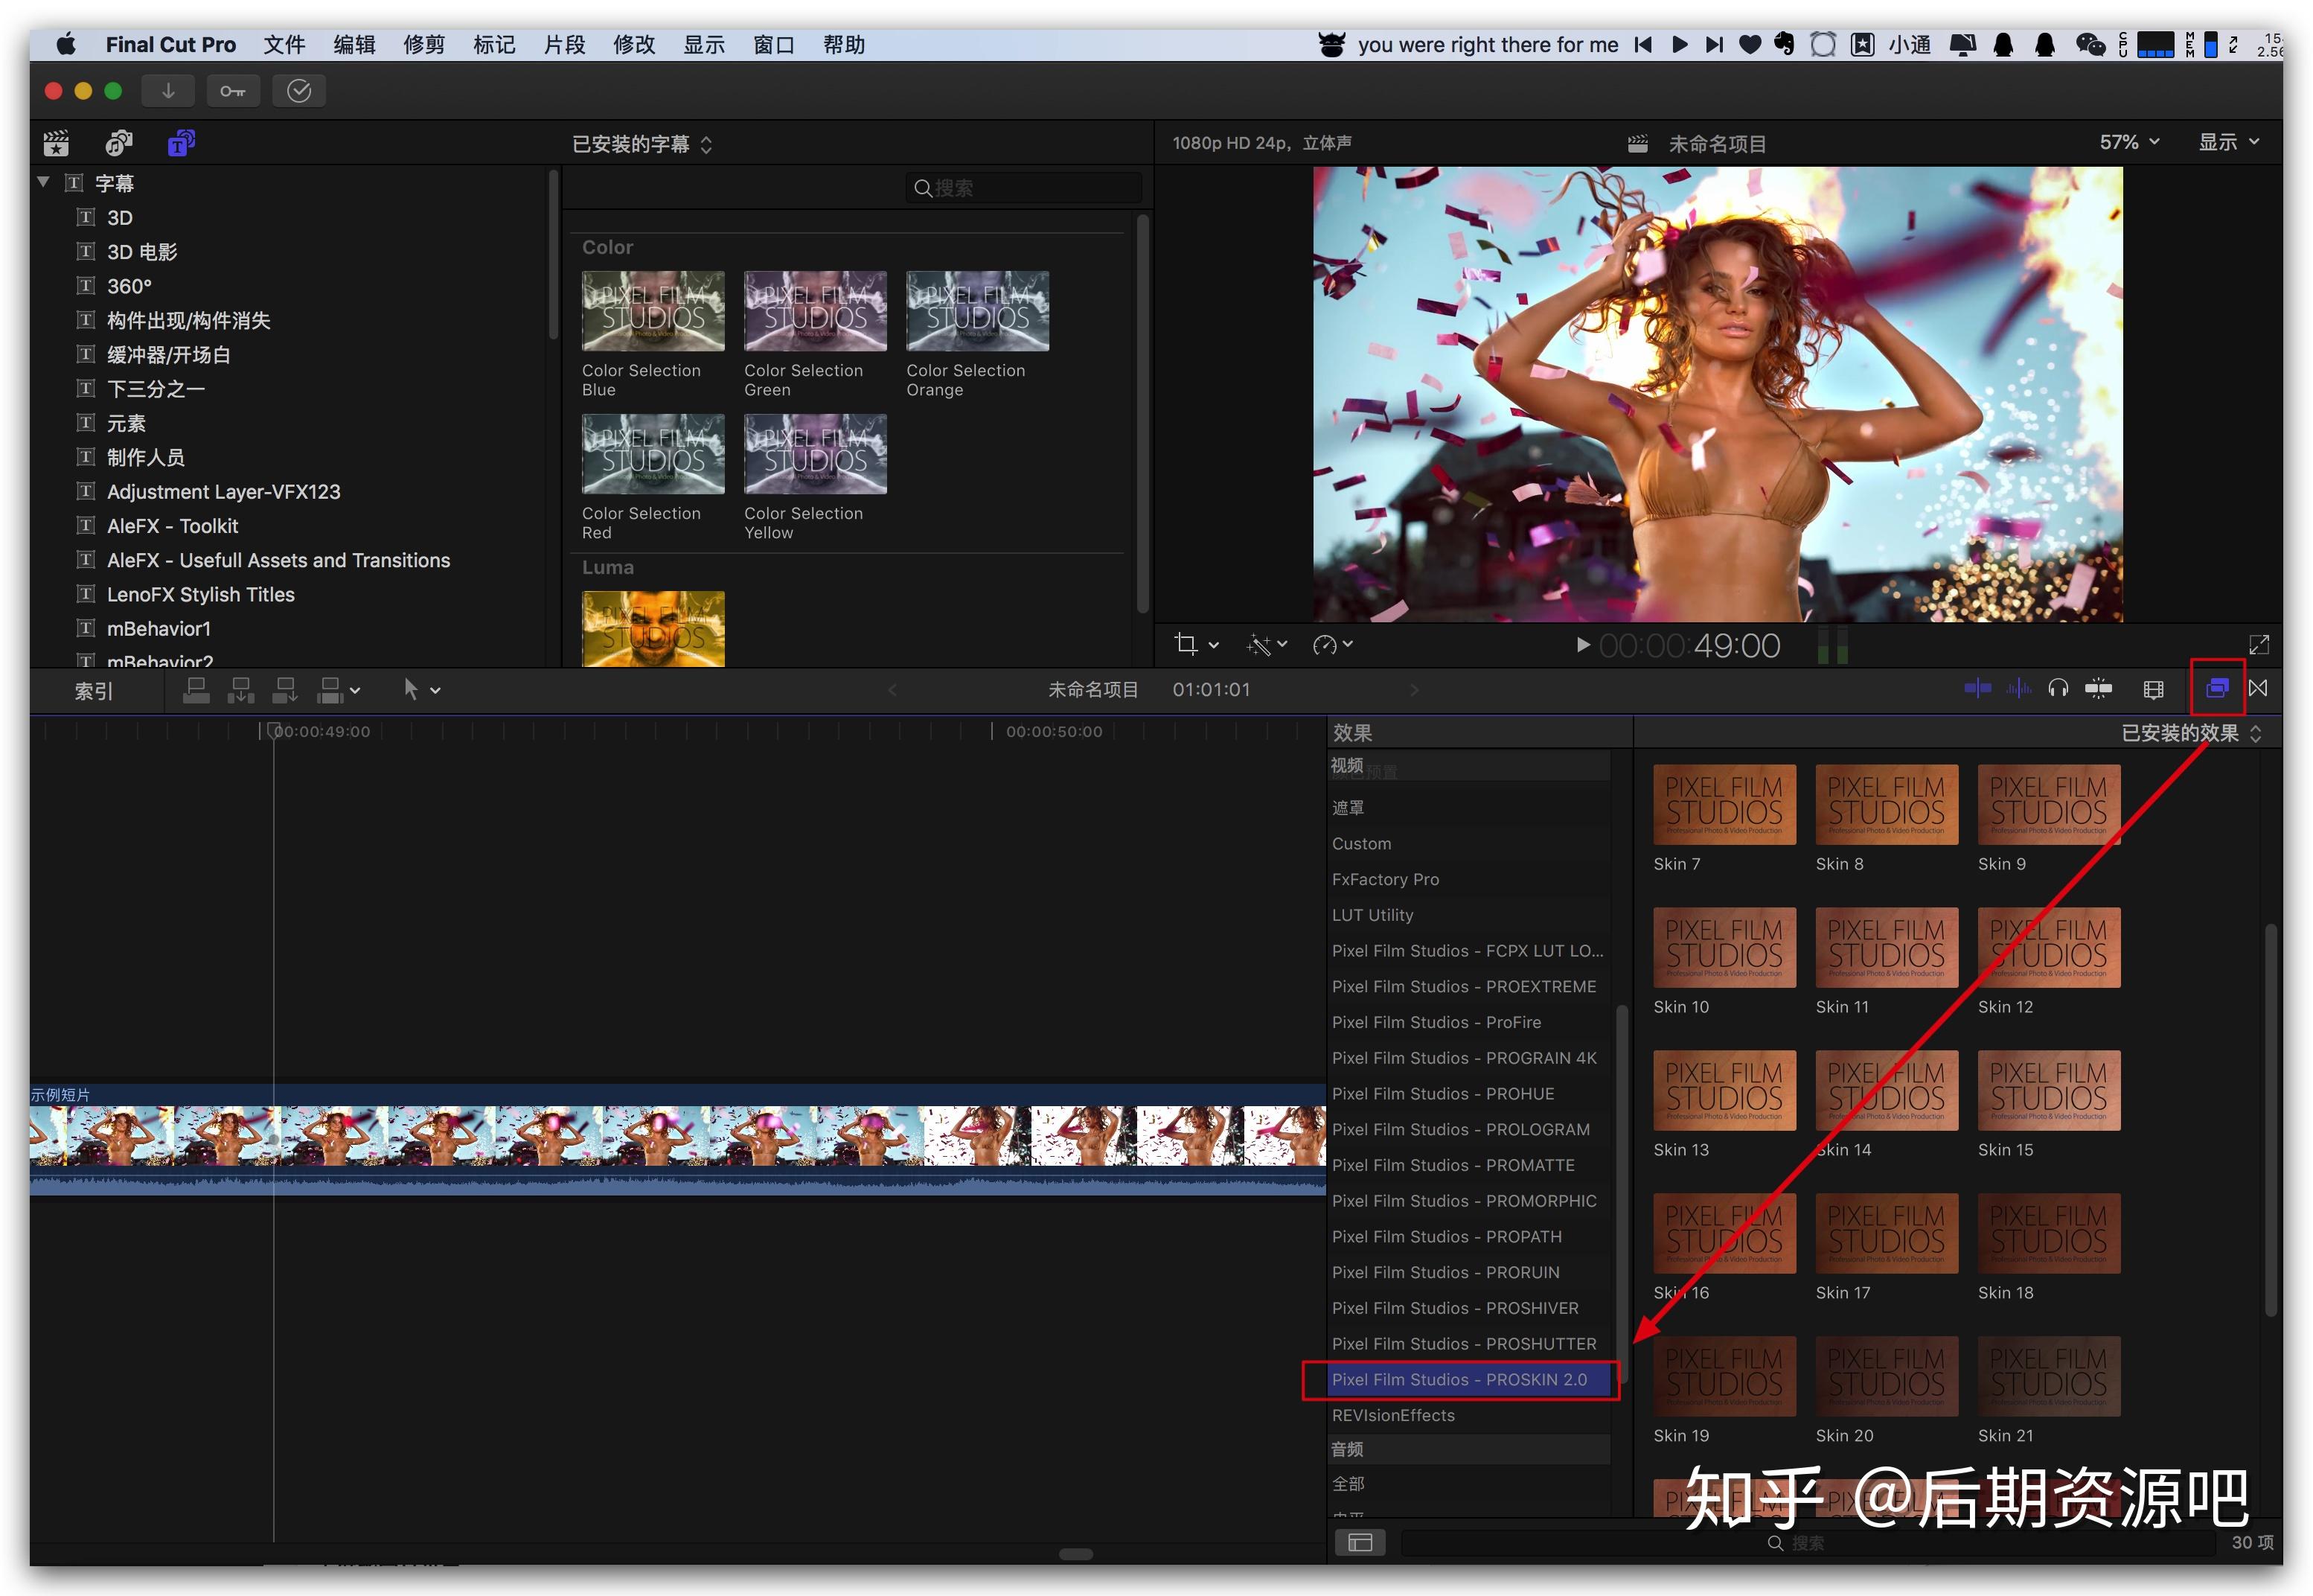Toggle solo with the headphones icon

pos(2058,689)
